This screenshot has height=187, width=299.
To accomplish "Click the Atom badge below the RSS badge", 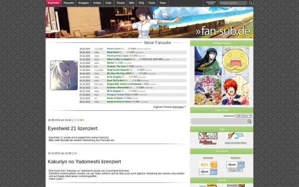I will 208,172.
